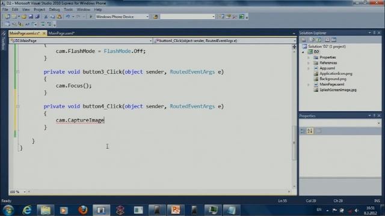Select SplashScreenImage.jpg in Solution Explorer

[337, 90]
